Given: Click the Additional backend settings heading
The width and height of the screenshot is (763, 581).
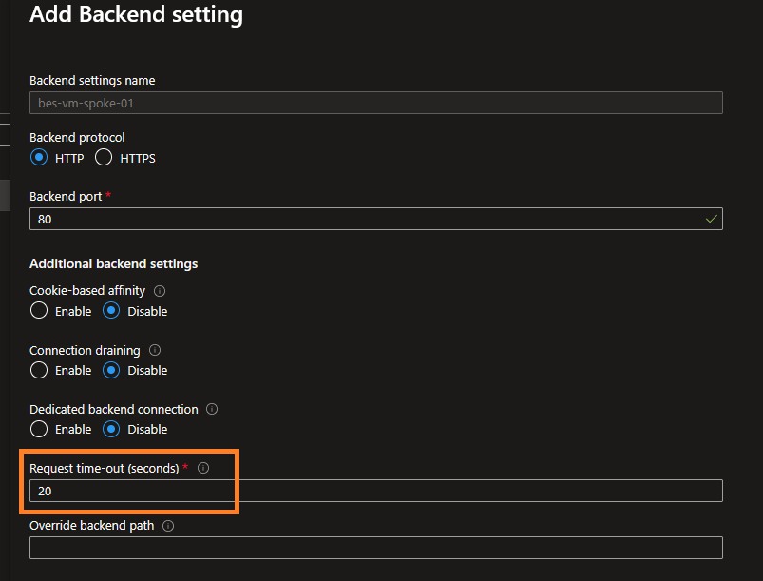Looking at the screenshot, I should coord(113,263).
